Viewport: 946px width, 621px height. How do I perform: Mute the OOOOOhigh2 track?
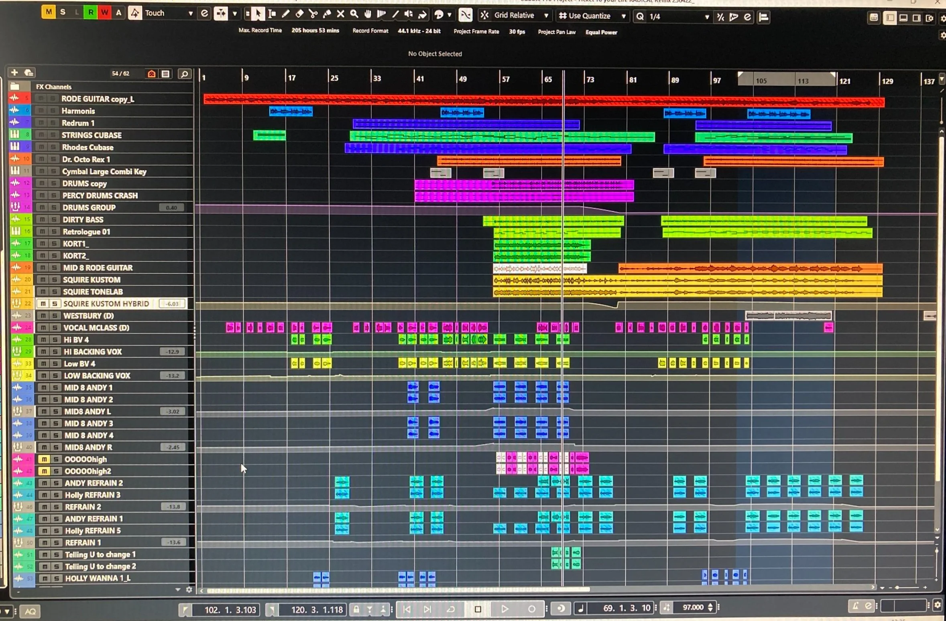(x=44, y=471)
